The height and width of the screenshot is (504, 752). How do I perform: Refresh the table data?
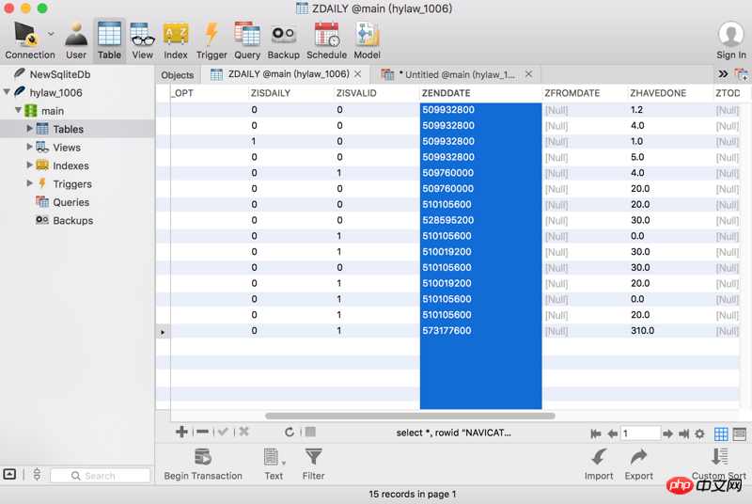click(290, 433)
